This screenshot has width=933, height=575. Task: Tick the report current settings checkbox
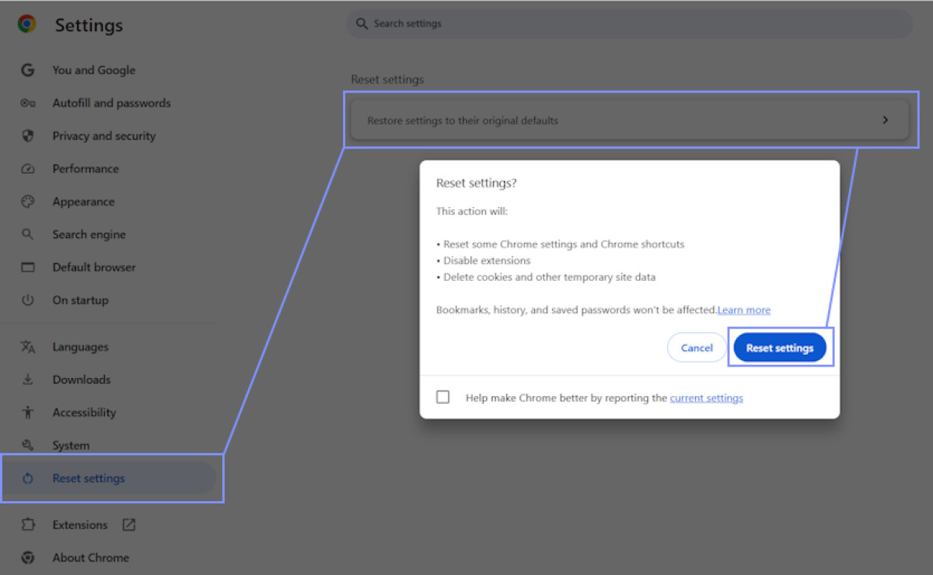443,397
